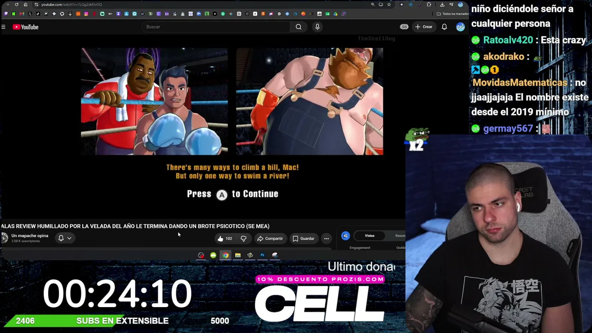This screenshot has width=592, height=333.
Task: Go to browser home page
Action: (25, 5)
